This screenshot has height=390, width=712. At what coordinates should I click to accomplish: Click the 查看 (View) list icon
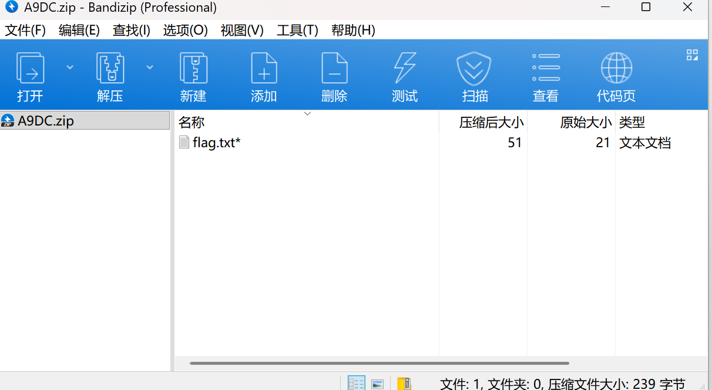[546, 68]
